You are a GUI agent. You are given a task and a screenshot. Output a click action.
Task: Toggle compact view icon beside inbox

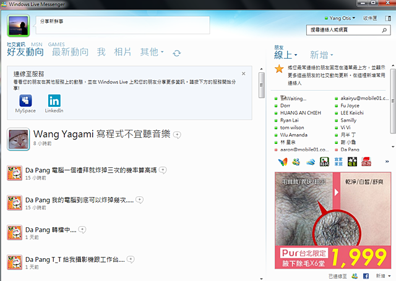tap(388, 18)
